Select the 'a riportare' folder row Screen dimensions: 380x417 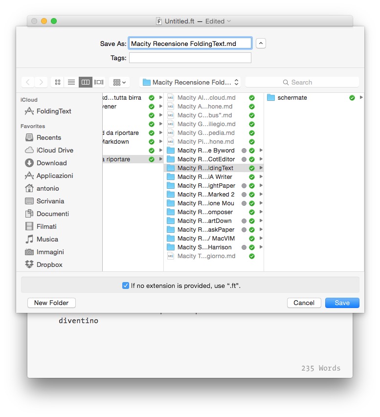click(x=133, y=159)
